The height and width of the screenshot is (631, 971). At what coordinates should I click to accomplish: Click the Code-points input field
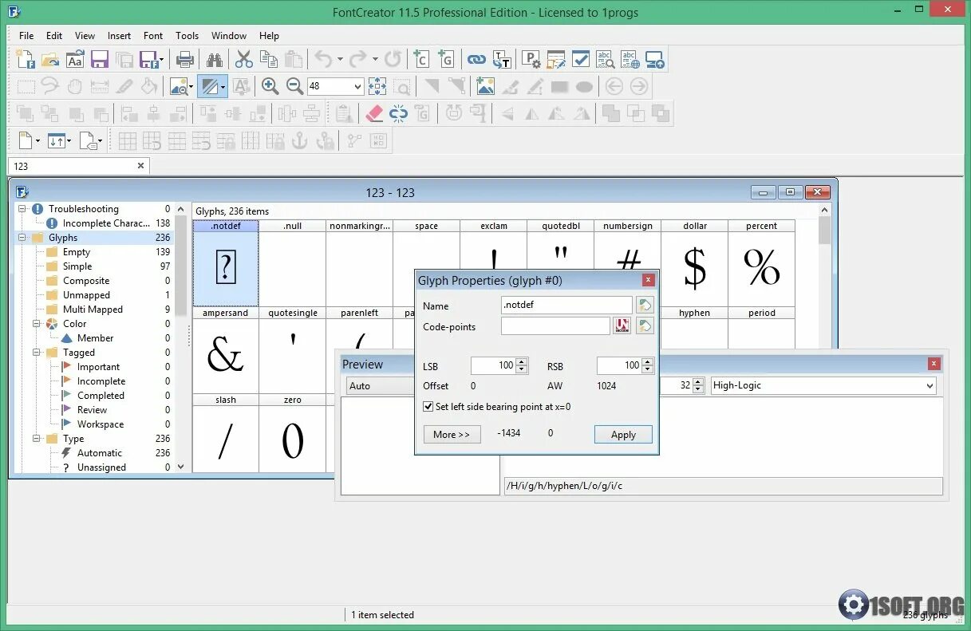pyautogui.click(x=555, y=325)
